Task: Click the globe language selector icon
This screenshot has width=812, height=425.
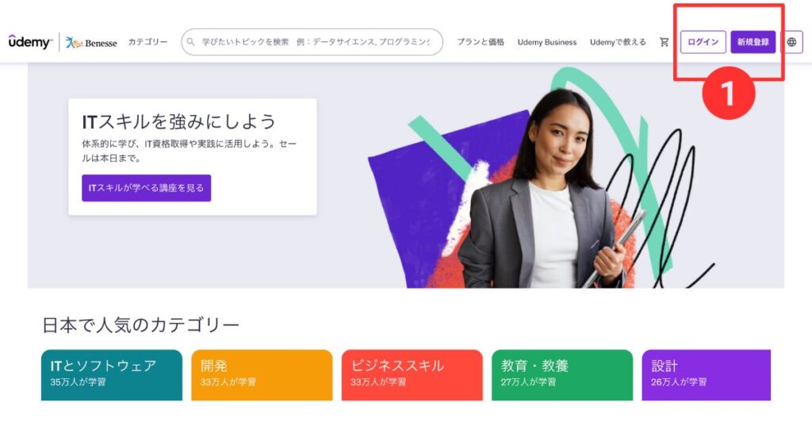Action: pyautogui.click(x=792, y=42)
